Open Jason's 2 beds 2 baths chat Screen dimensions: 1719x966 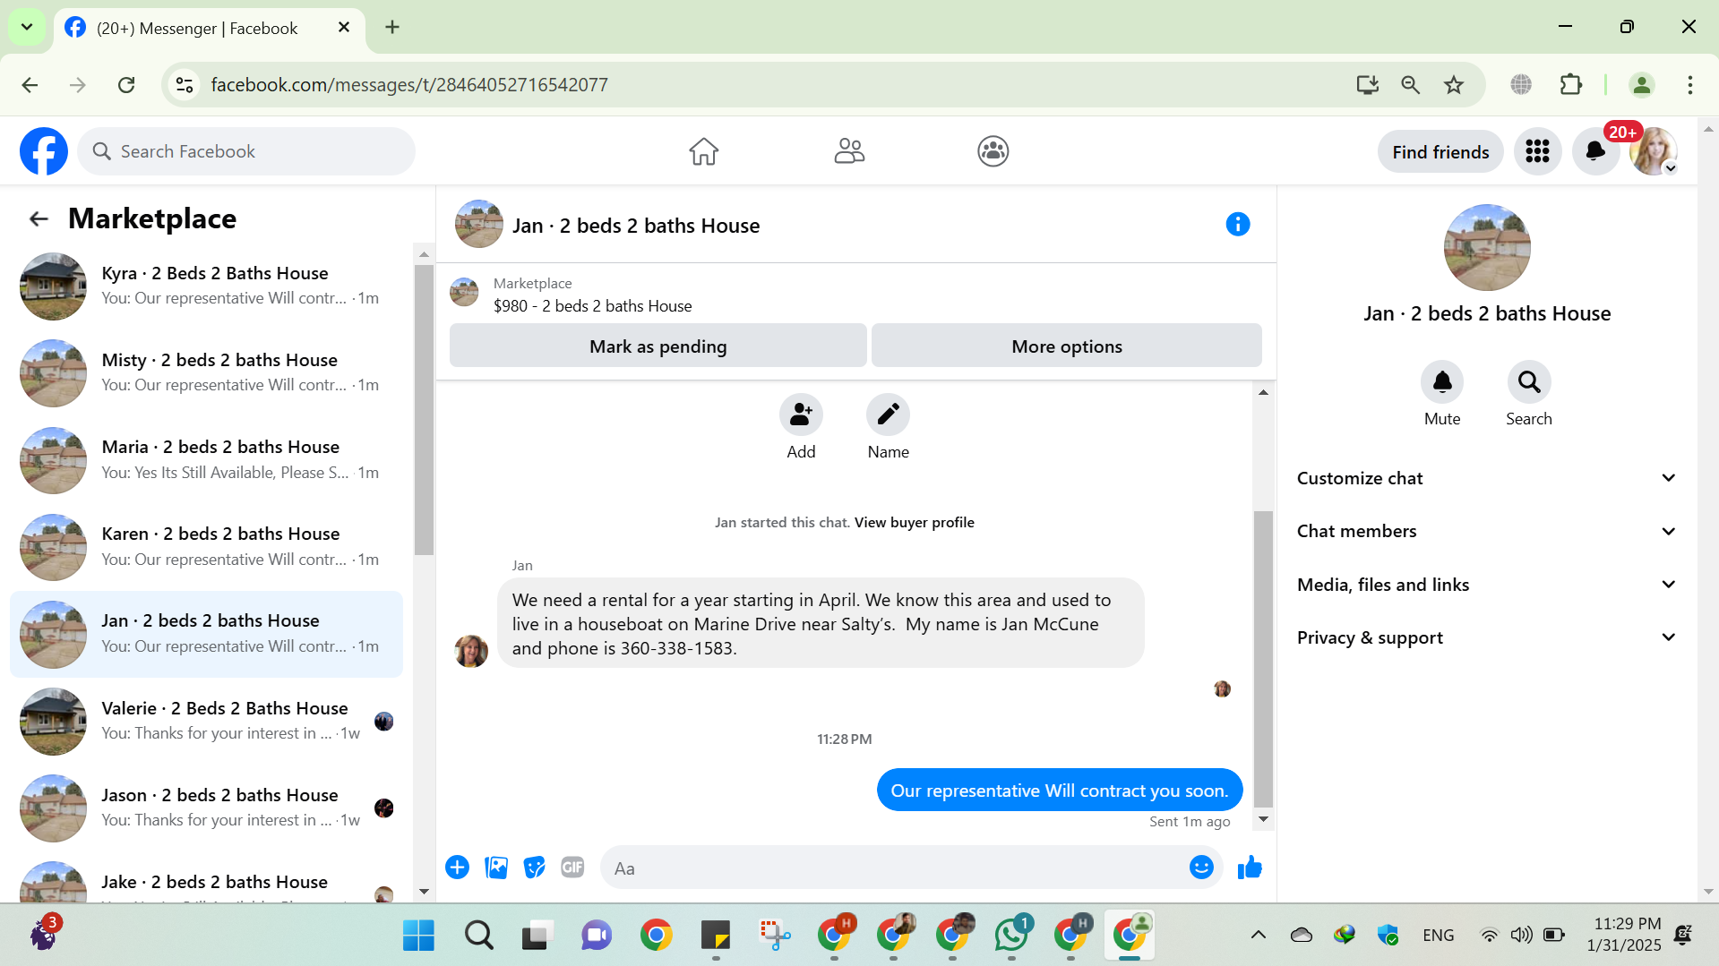tap(207, 808)
